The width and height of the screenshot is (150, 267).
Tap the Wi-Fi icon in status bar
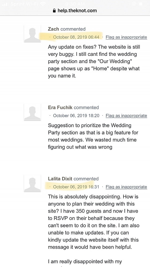(43, 4)
